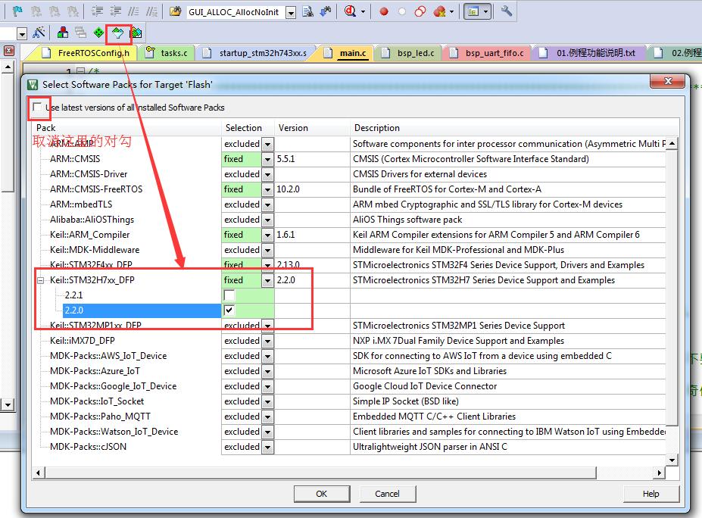
Task: Cancel the Select Software Packs dialog
Action: coord(387,494)
